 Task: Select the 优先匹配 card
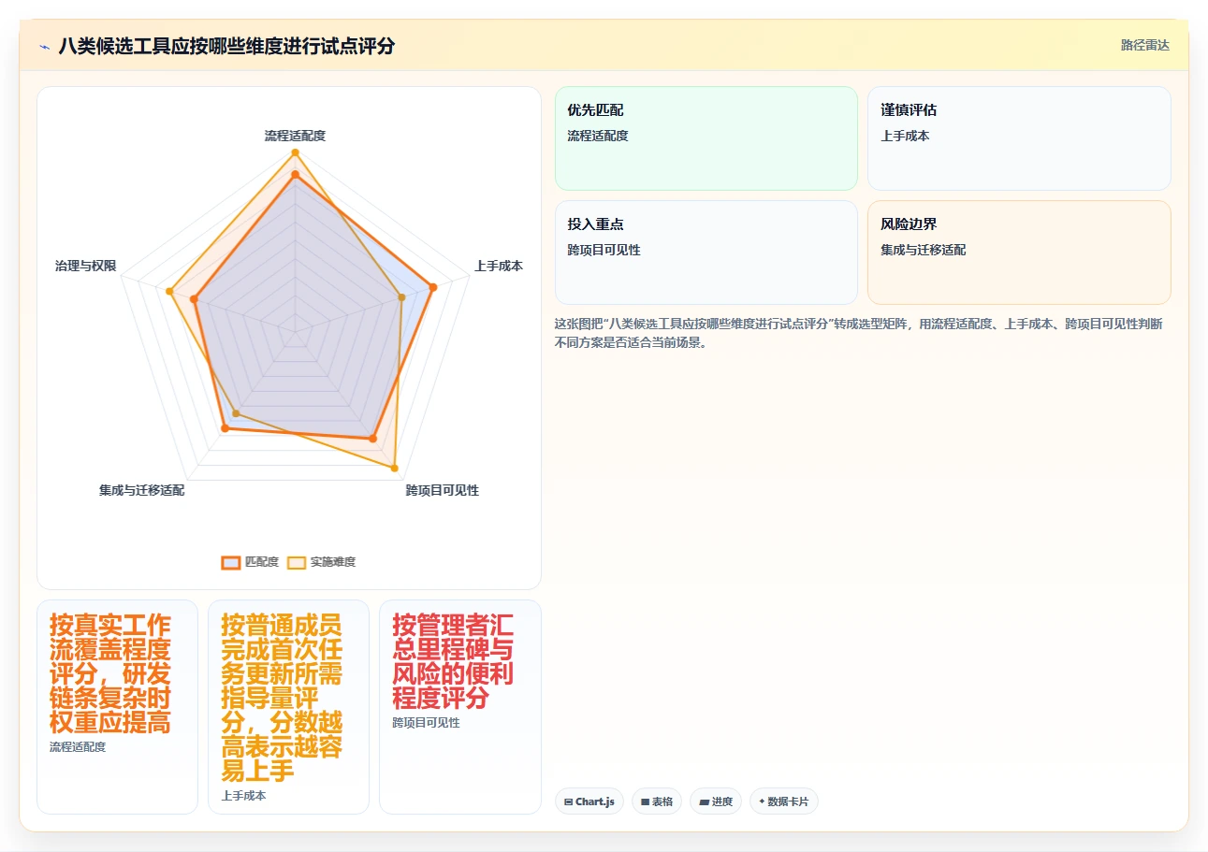[x=706, y=138]
